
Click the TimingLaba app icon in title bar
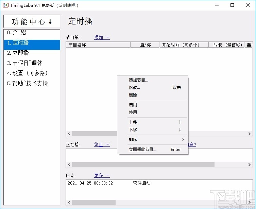coord(6,5)
